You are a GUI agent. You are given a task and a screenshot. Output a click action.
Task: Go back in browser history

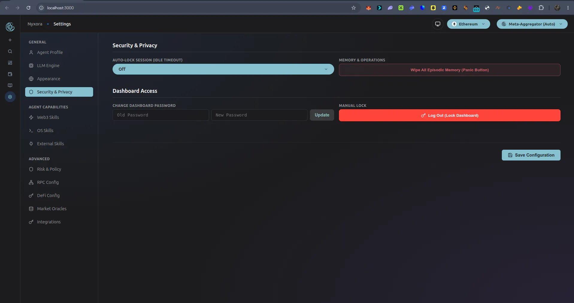(7, 8)
